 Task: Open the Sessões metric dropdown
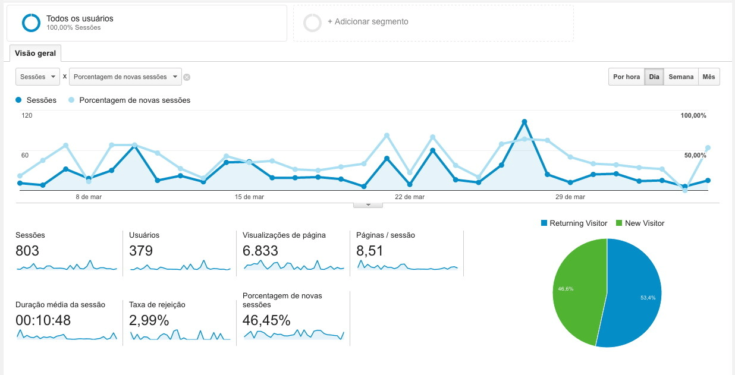[x=37, y=77]
